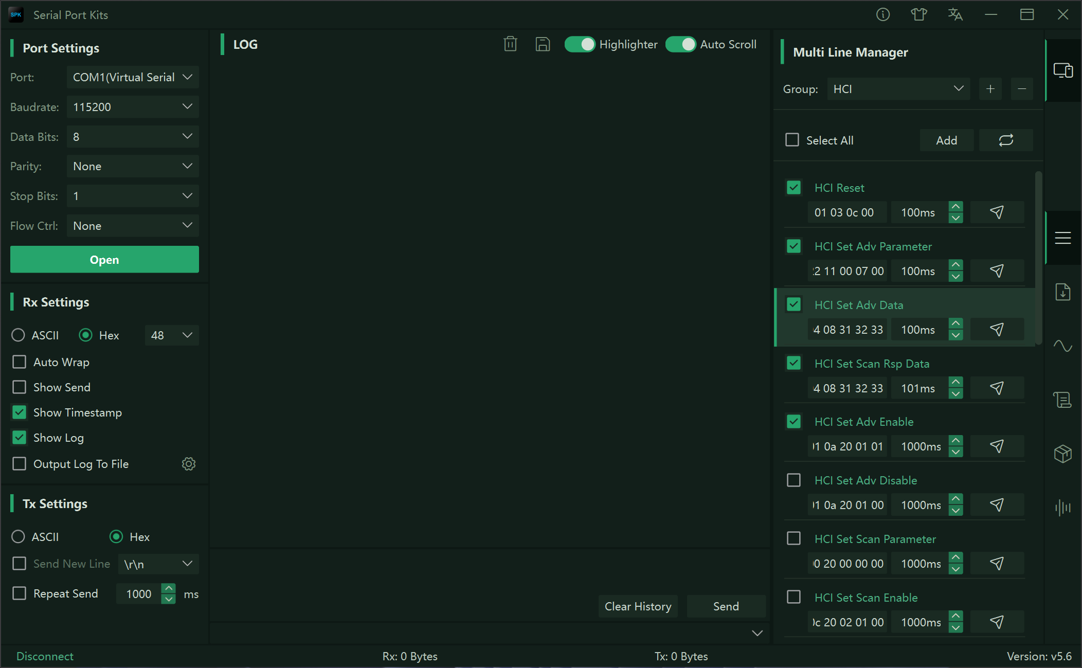Save the log using the floppy disk icon
This screenshot has width=1082, height=668.
[x=543, y=44]
